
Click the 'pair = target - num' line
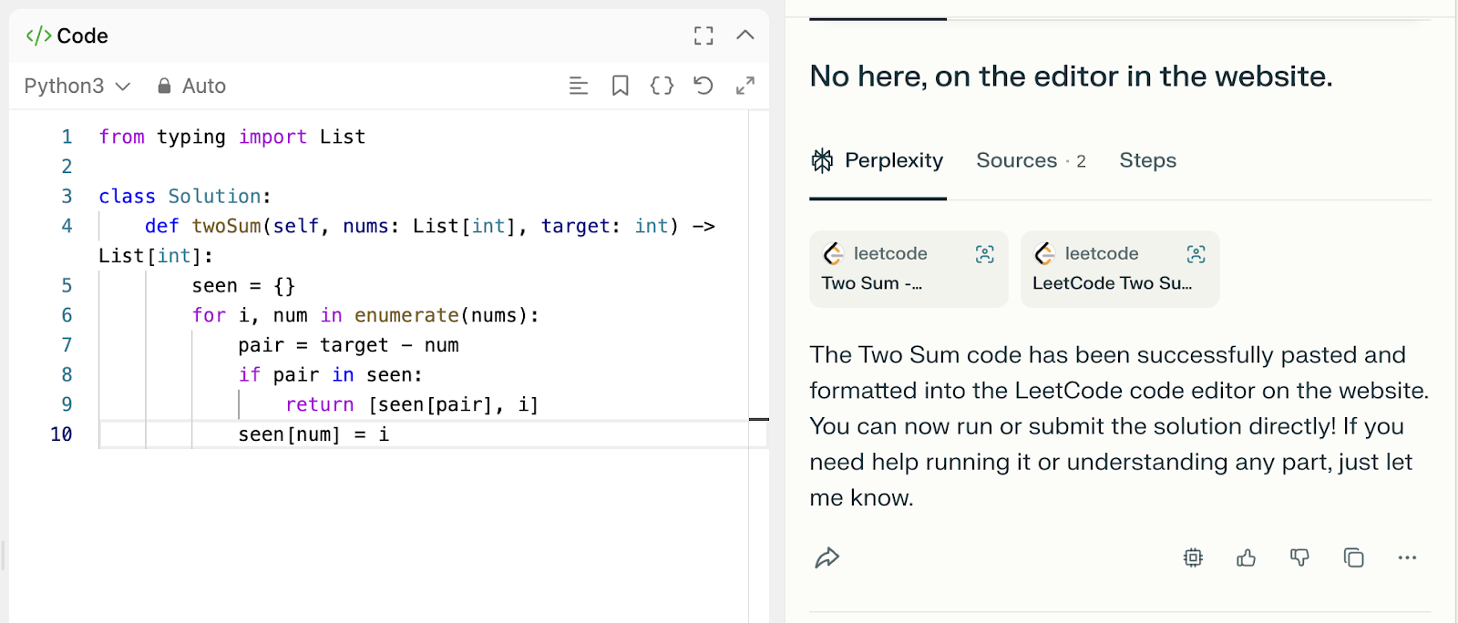[x=348, y=345]
